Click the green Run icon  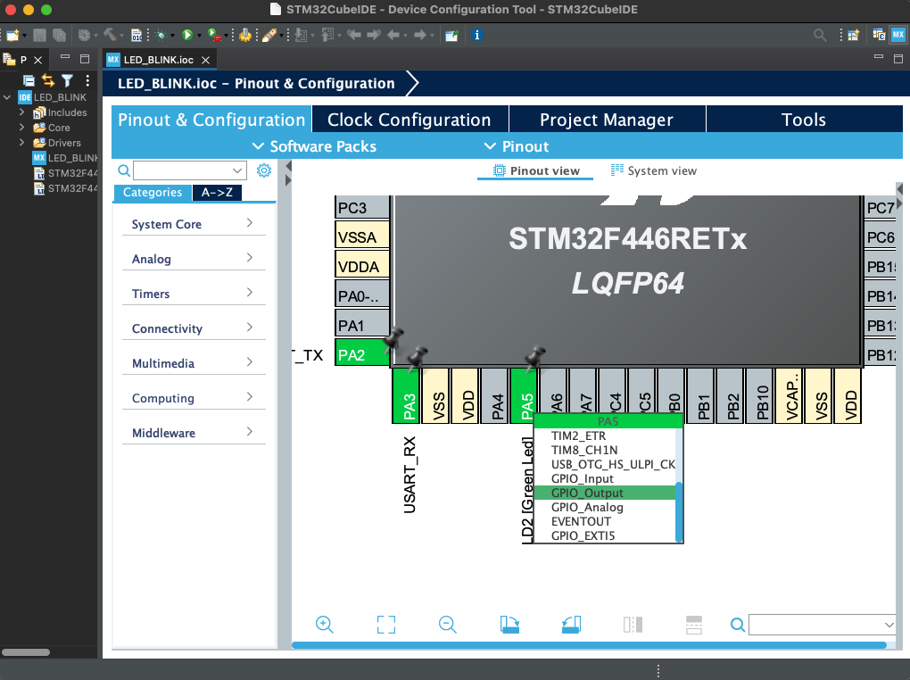click(186, 36)
